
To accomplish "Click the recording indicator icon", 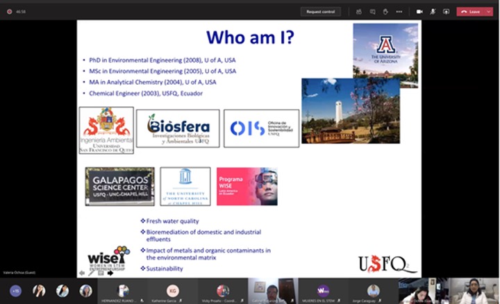I will [x=10, y=12].
